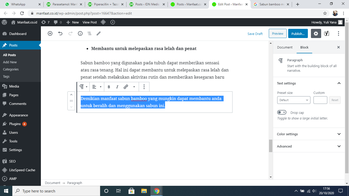Apply italic formatting to text
The image size is (349, 196).
[x=117, y=87]
